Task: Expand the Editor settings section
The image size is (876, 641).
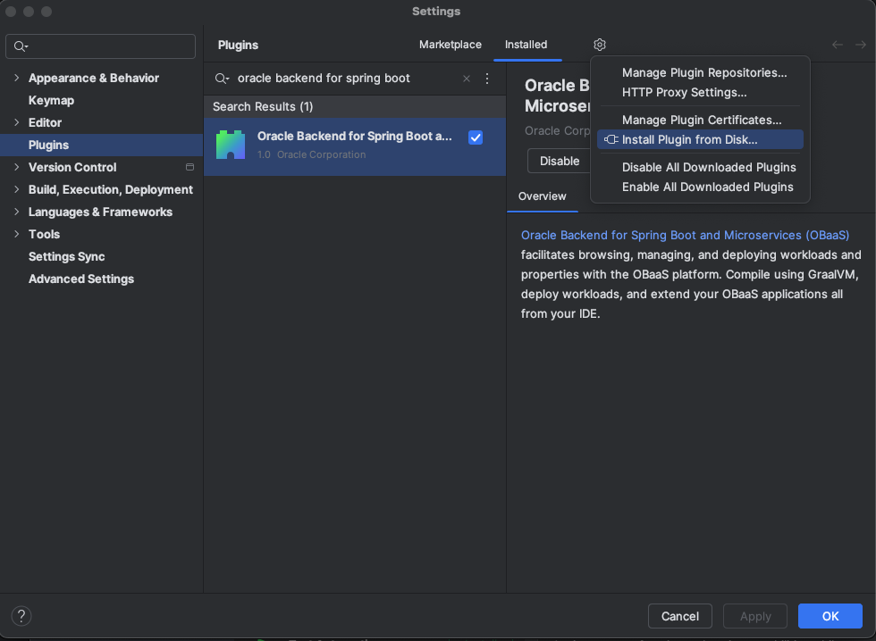Action: pos(16,122)
